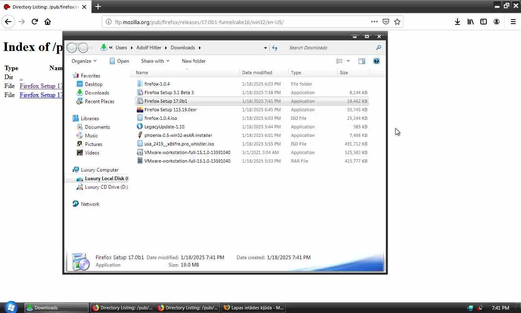The height and width of the screenshot is (313, 521).
Task: Show the preview pane in Explorer
Action: coord(361,61)
